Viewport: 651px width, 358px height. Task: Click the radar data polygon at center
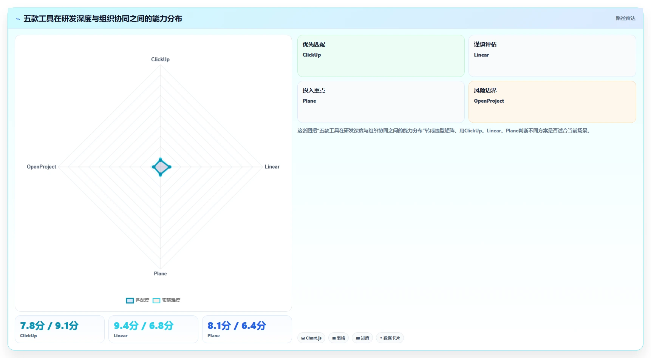(x=161, y=167)
